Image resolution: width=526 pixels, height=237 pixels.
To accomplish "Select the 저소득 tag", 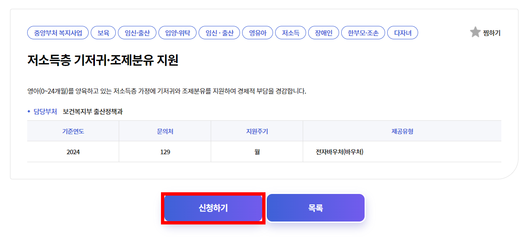I will pyautogui.click(x=291, y=33).
